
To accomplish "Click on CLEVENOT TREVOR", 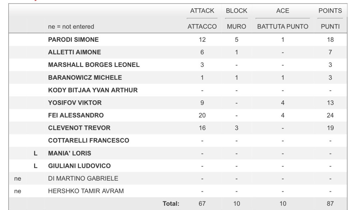I will [x=79, y=128].
